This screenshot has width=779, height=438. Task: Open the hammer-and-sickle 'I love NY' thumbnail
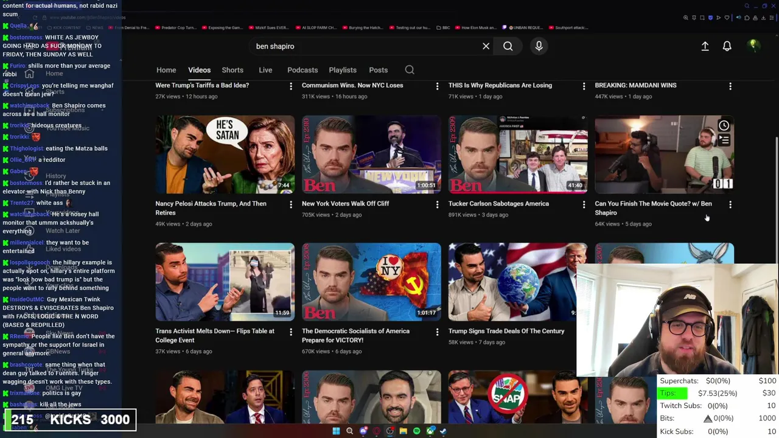[371, 282]
